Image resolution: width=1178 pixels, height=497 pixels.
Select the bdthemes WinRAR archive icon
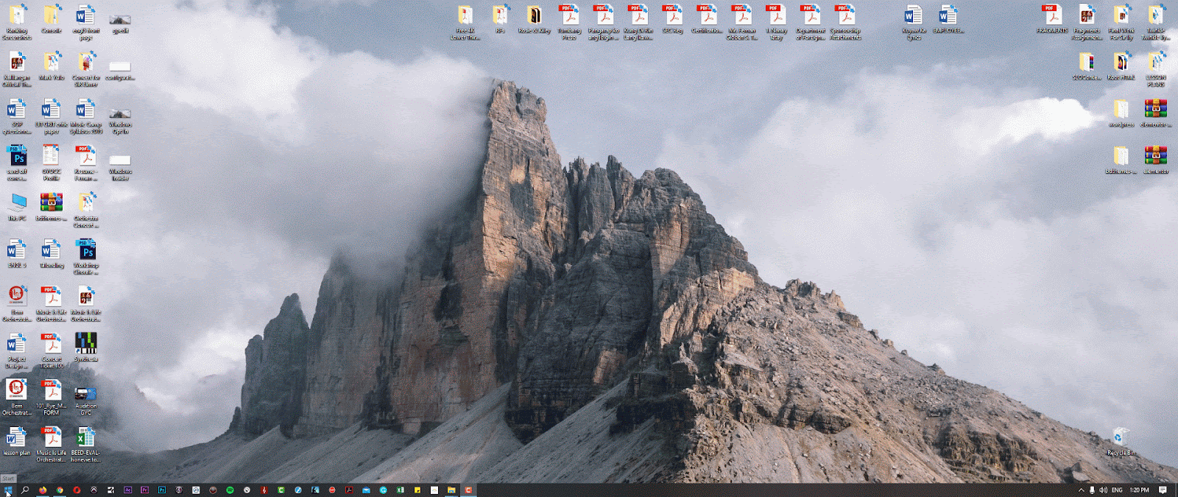pyautogui.click(x=51, y=207)
